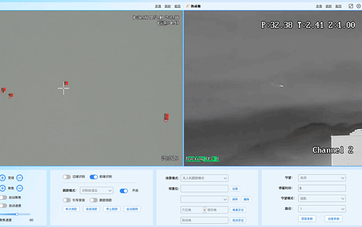Click the 调用 call preset button
362x227 pixels.
point(235,200)
